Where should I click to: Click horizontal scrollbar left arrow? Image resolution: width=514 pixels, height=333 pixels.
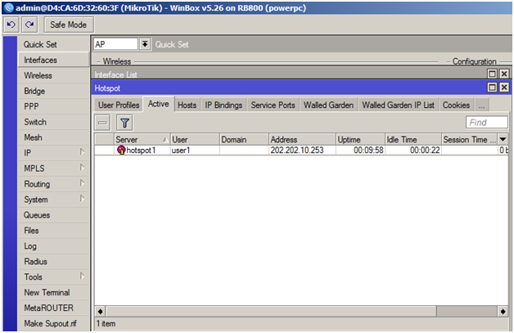[x=101, y=312]
